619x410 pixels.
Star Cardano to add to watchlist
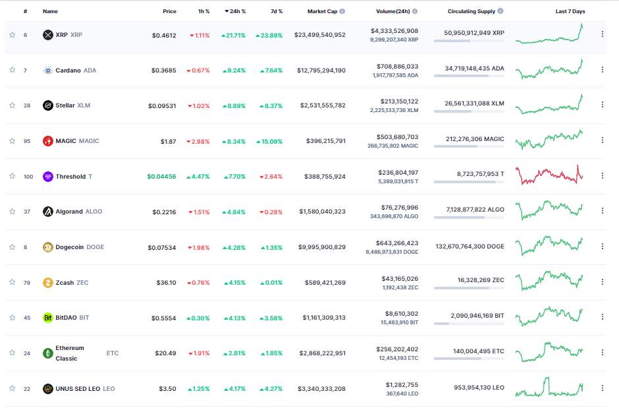click(13, 70)
